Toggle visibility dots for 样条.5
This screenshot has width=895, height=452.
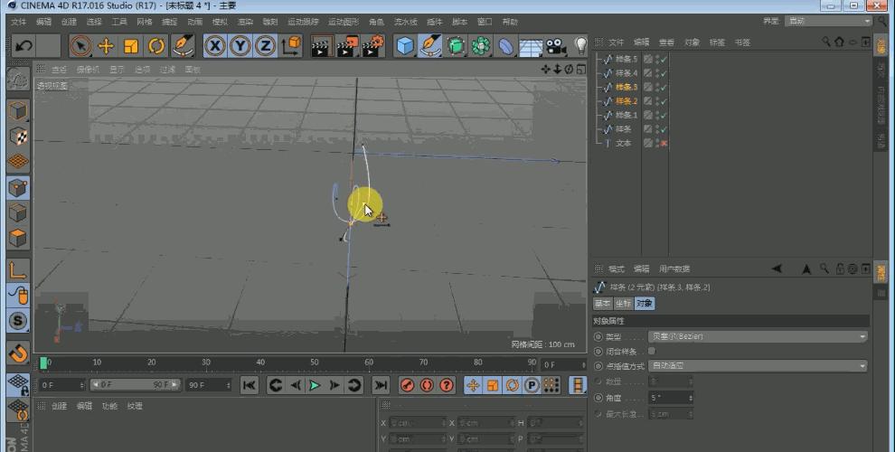[x=657, y=59]
